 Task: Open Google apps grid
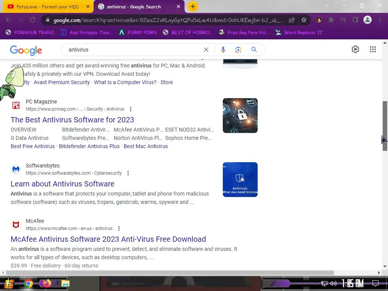point(373,49)
